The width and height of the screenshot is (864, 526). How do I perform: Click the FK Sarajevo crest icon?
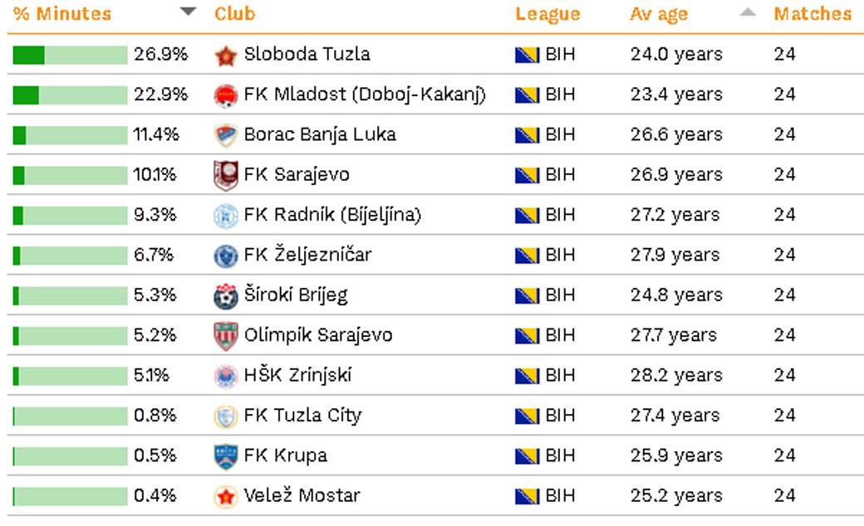point(225,176)
